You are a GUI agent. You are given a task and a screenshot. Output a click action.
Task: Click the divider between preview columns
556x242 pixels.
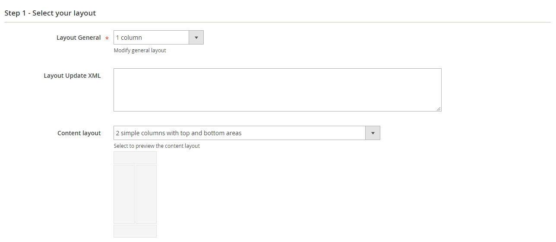point(135,194)
